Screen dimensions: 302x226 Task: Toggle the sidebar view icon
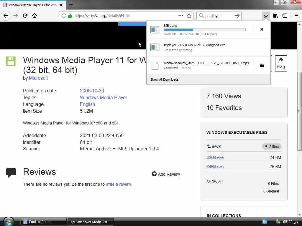click(285, 16)
